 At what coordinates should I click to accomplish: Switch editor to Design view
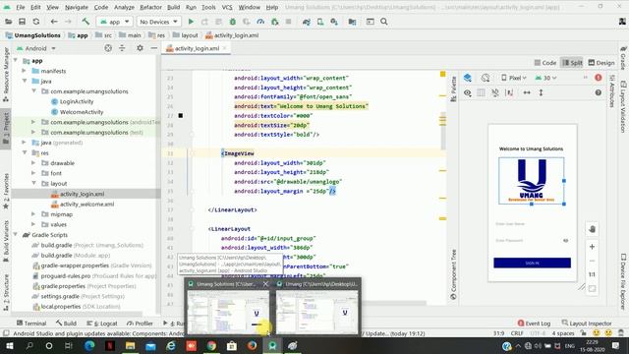tap(601, 63)
